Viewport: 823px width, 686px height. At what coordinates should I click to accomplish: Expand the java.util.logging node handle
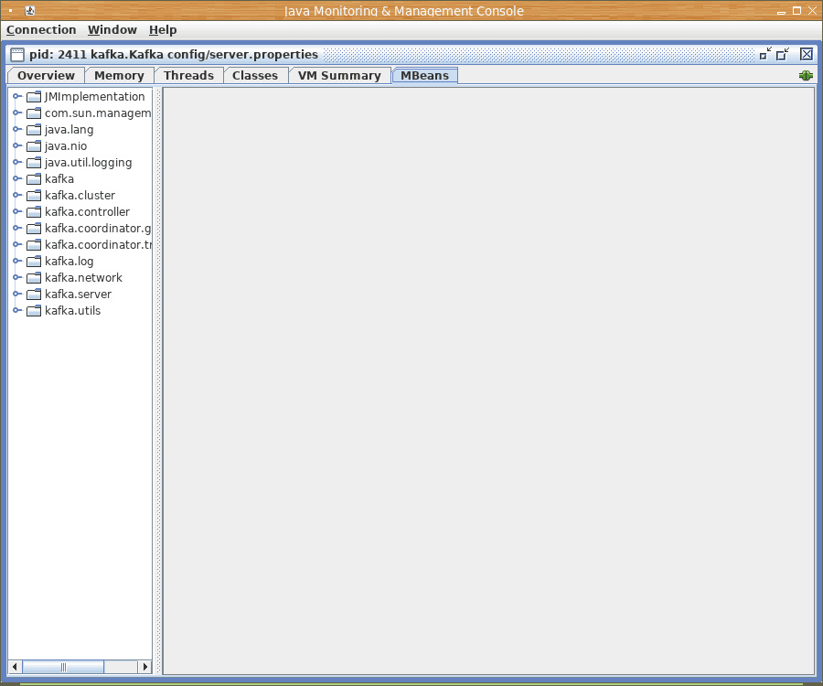[x=16, y=162]
